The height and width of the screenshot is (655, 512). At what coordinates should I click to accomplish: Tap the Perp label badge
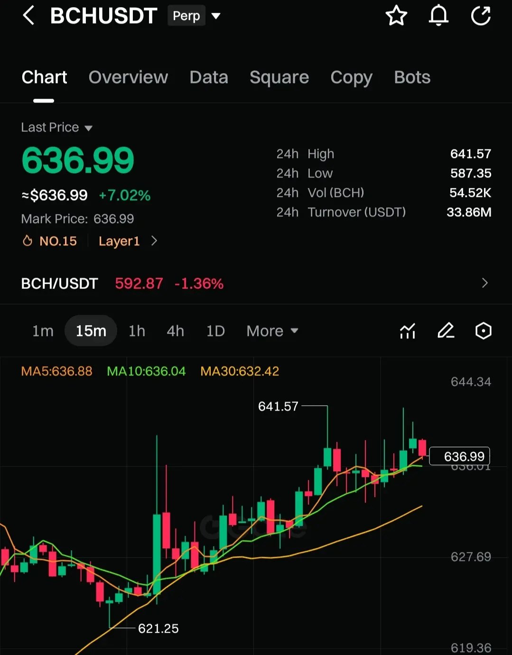point(186,16)
